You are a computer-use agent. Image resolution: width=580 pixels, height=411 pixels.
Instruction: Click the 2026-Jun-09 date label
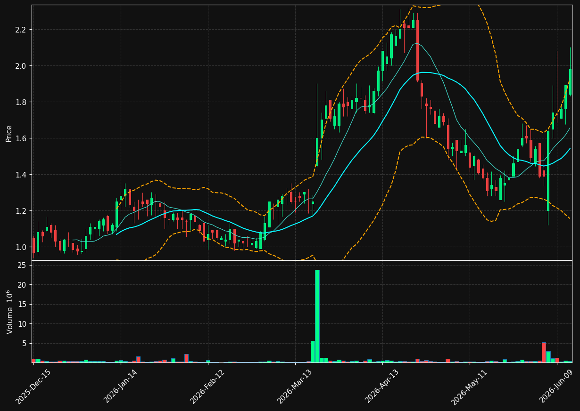(557, 387)
